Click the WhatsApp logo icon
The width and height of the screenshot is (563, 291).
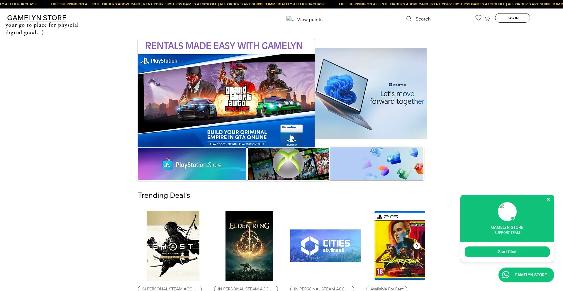coord(506,275)
